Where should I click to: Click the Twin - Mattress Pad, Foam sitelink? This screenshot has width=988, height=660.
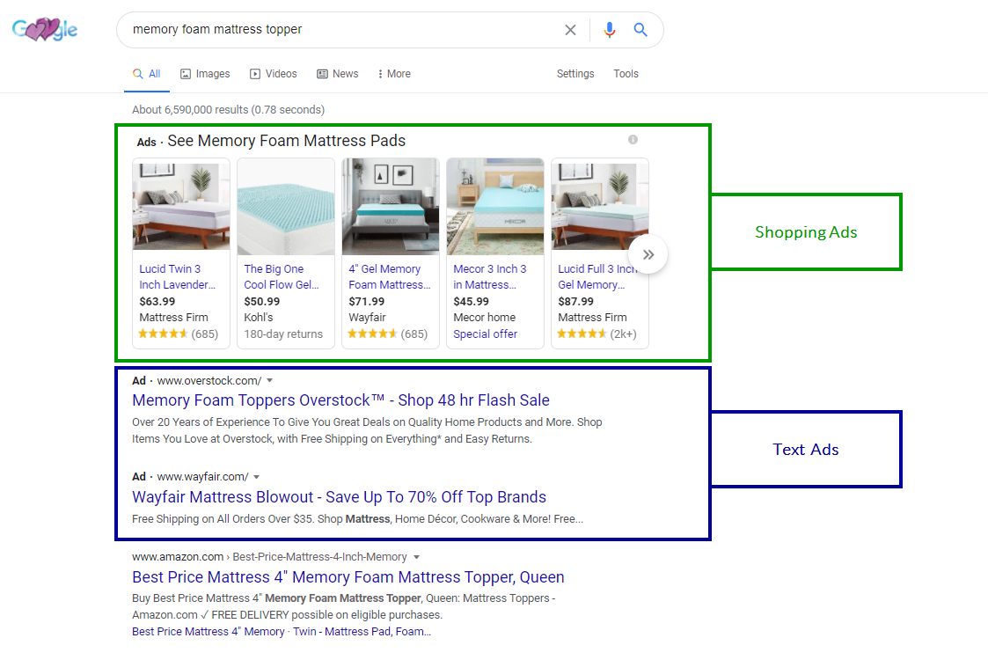(x=362, y=632)
